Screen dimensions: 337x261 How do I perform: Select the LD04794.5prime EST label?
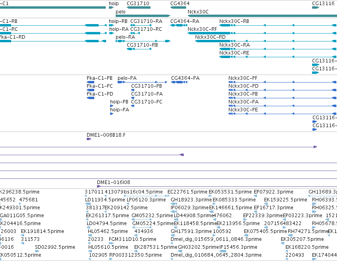[x=107, y=224]
